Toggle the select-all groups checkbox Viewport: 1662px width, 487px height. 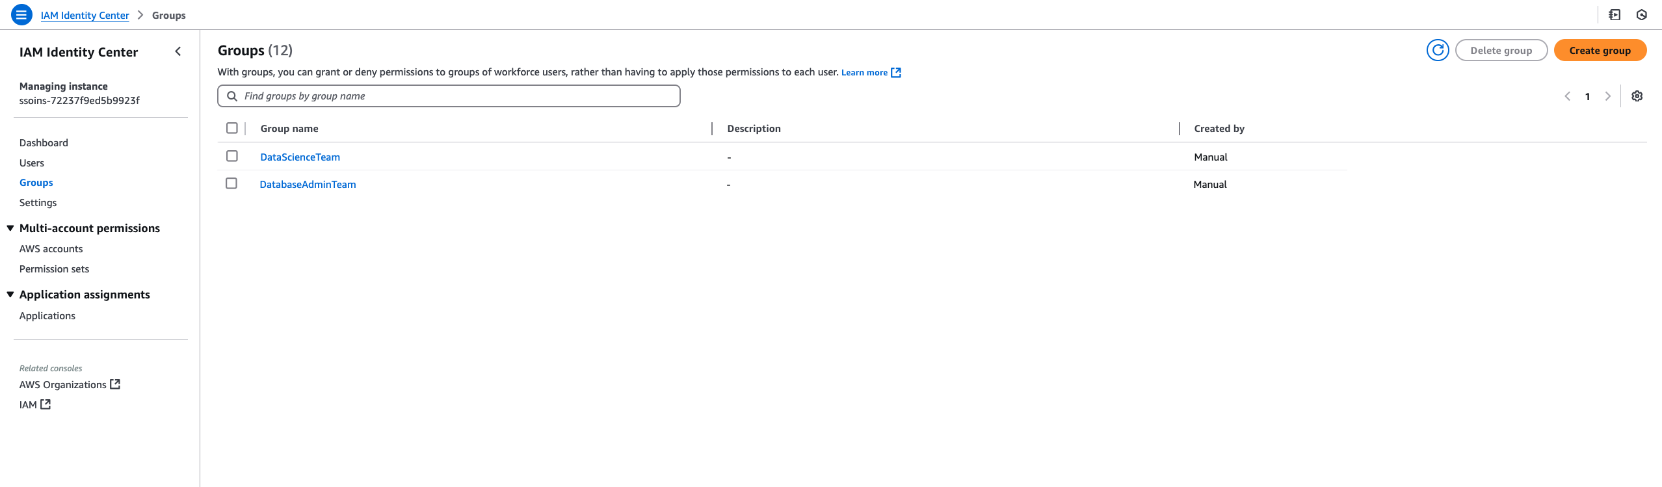[232, 128]
